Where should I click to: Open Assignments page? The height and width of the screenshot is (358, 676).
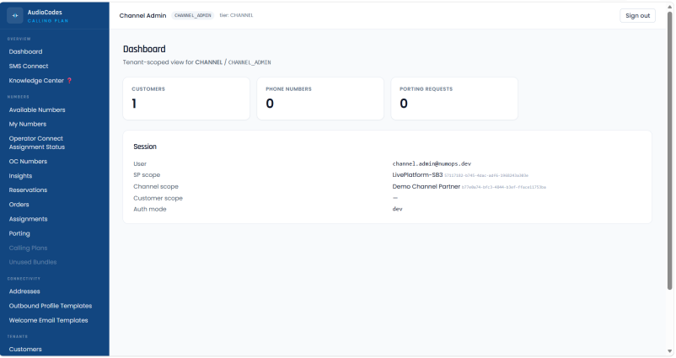pos(28,219)
